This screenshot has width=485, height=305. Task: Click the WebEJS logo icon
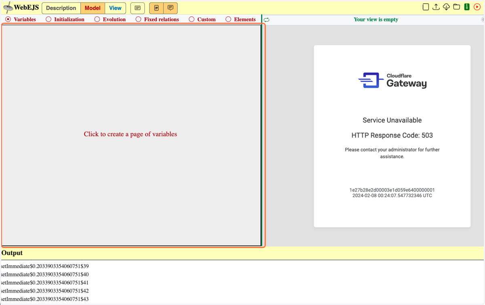pos(8,8)
